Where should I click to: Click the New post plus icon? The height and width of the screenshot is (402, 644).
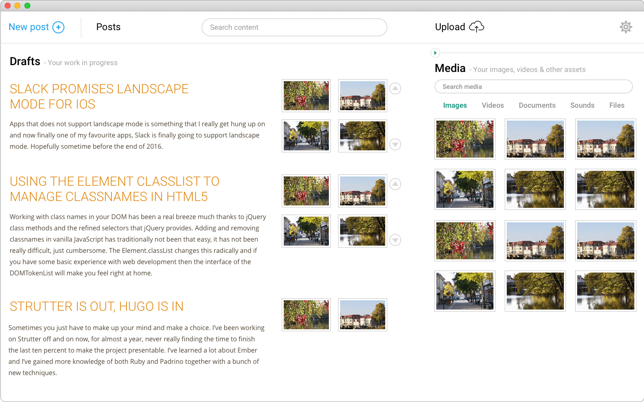click(58, 27)
